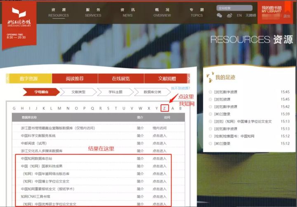This screenshot has height=207, width=297.
Task: Click 点击进入 for 中邮阅读（试用）
Action: pos(160,143)
